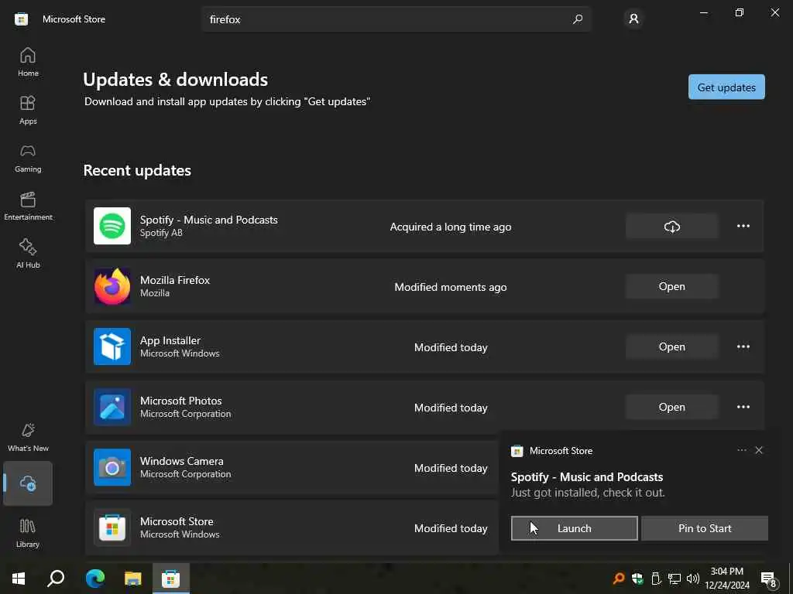Click the App Installer app icon

tap(112, 346)
